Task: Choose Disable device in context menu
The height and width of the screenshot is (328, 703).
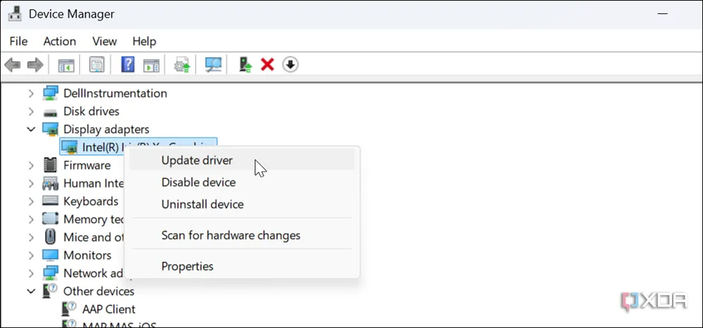Action: point(198,183)
